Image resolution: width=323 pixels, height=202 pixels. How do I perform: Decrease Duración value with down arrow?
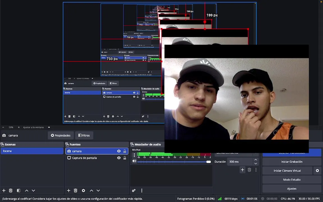pyautogui.click(x=256, y=164)
